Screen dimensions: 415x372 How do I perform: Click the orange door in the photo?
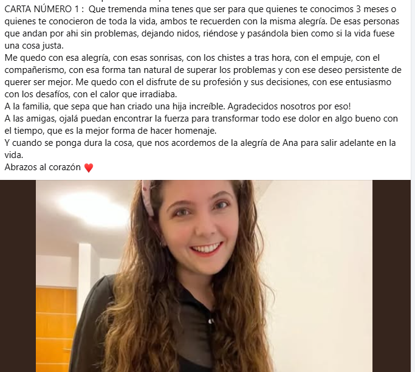56,328
